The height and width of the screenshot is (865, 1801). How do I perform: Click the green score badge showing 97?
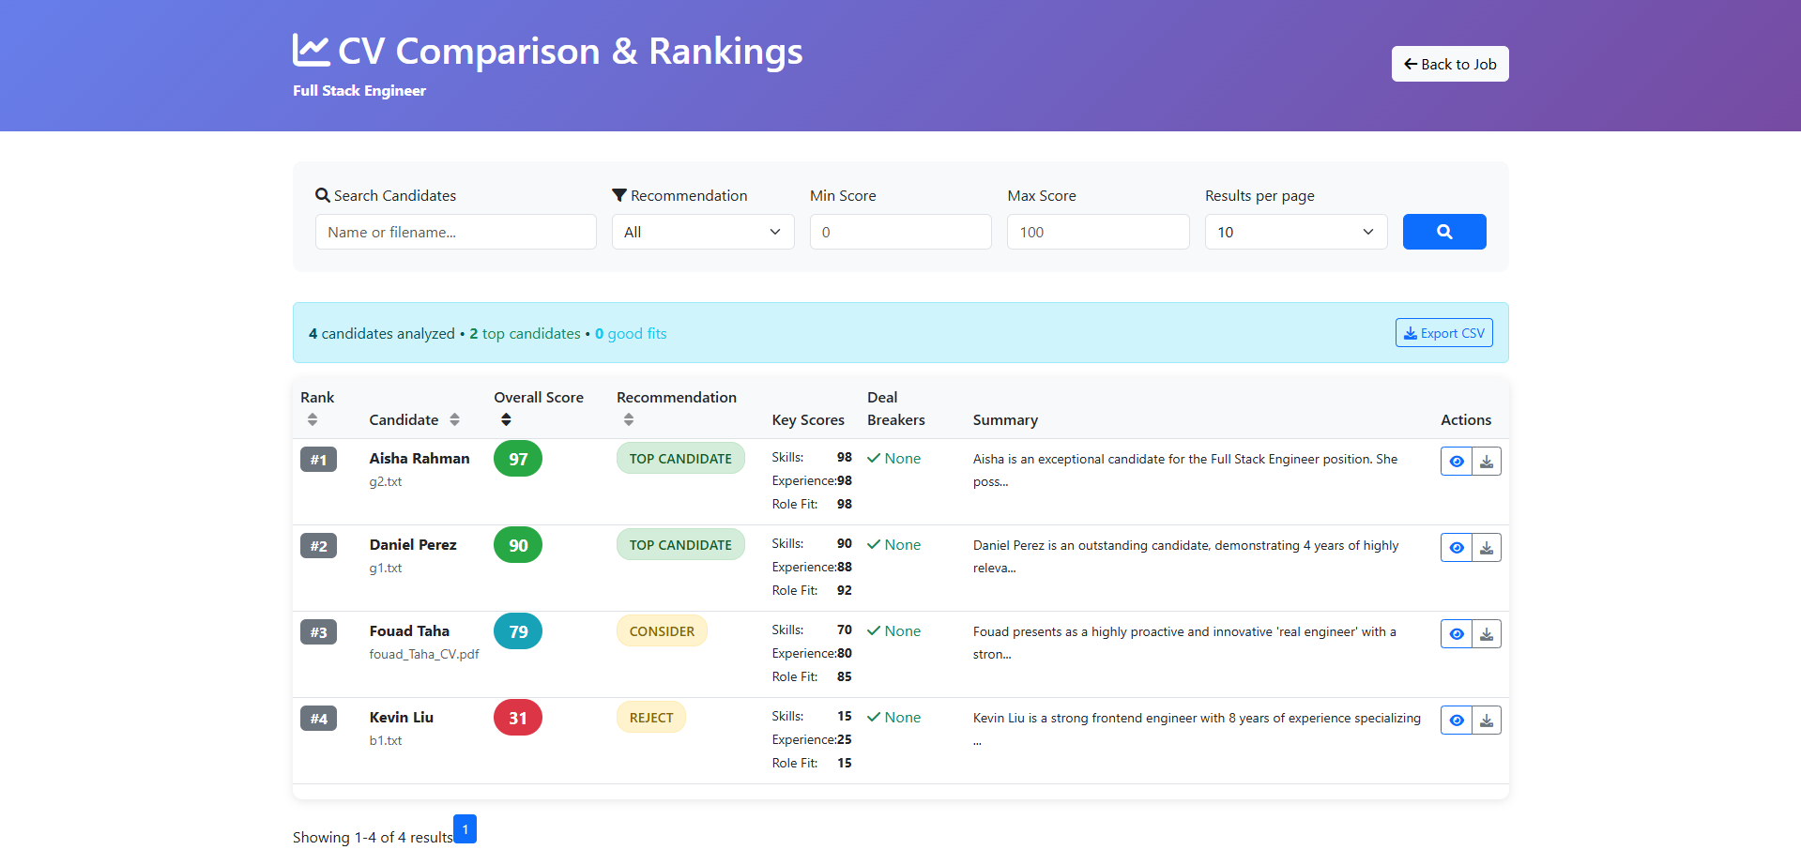517,459
